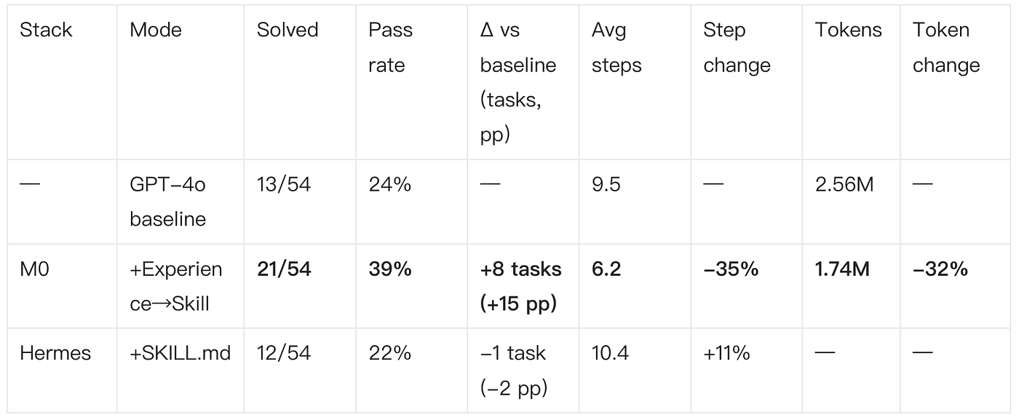Select the Mode column header

pyautogui.click(x=156, y=30)
